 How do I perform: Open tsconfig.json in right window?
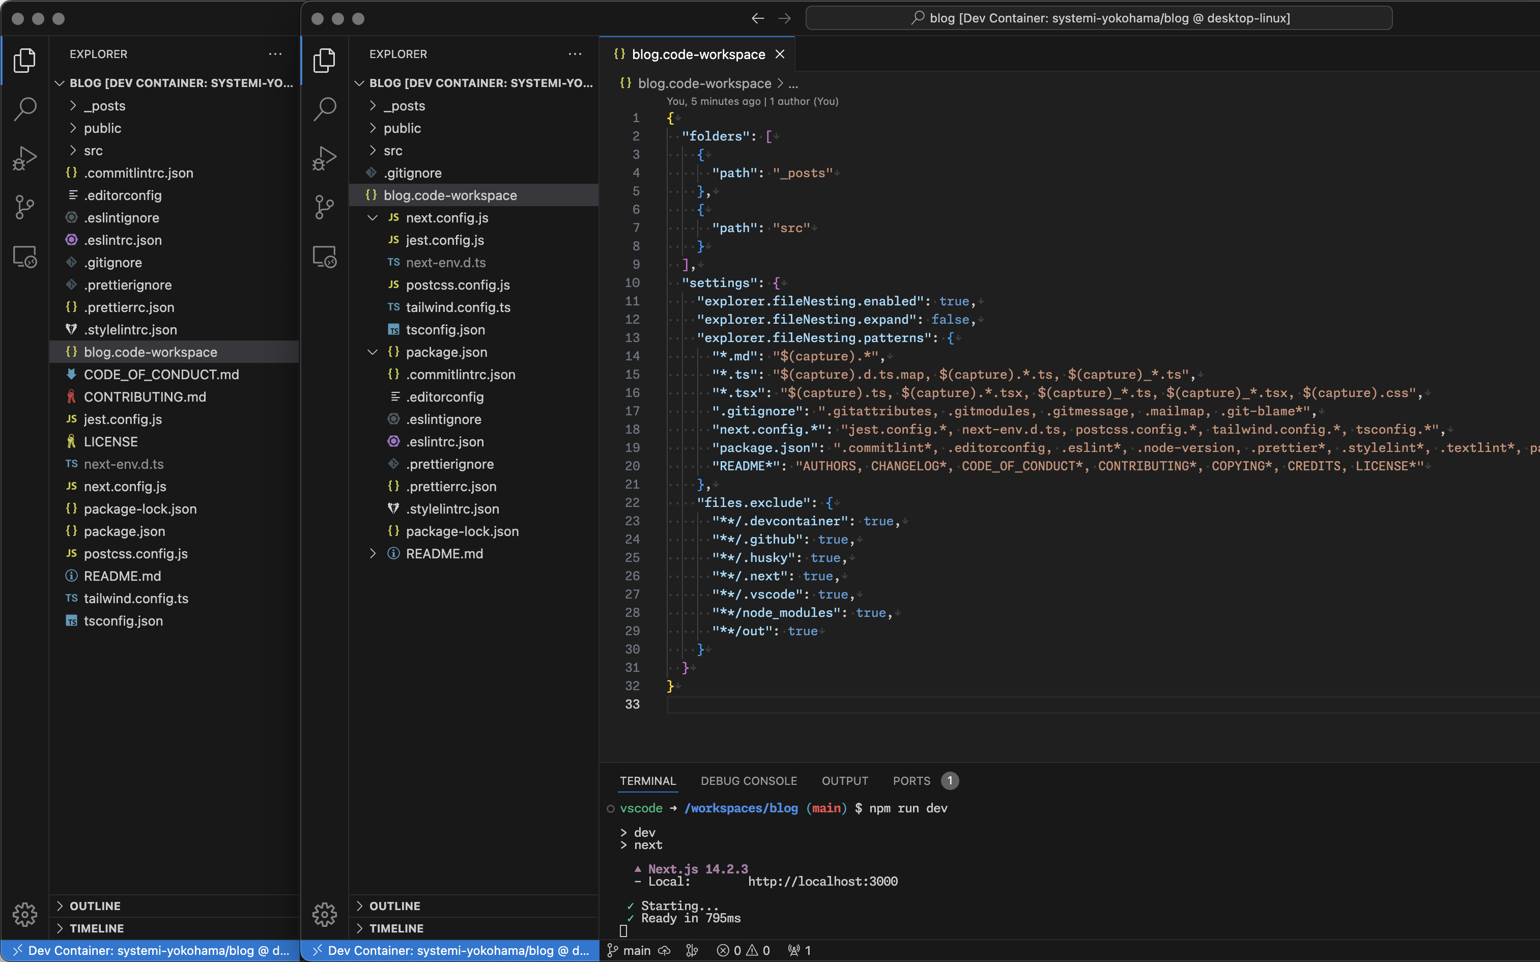tap(474, 330)
